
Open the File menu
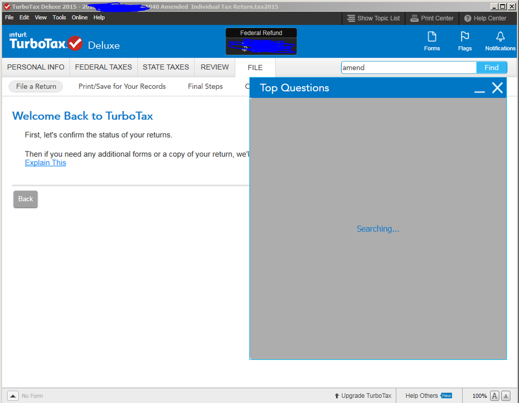coord(9,18)
